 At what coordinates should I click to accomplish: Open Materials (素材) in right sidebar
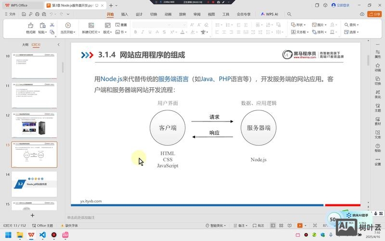click(x=378, y=121)
